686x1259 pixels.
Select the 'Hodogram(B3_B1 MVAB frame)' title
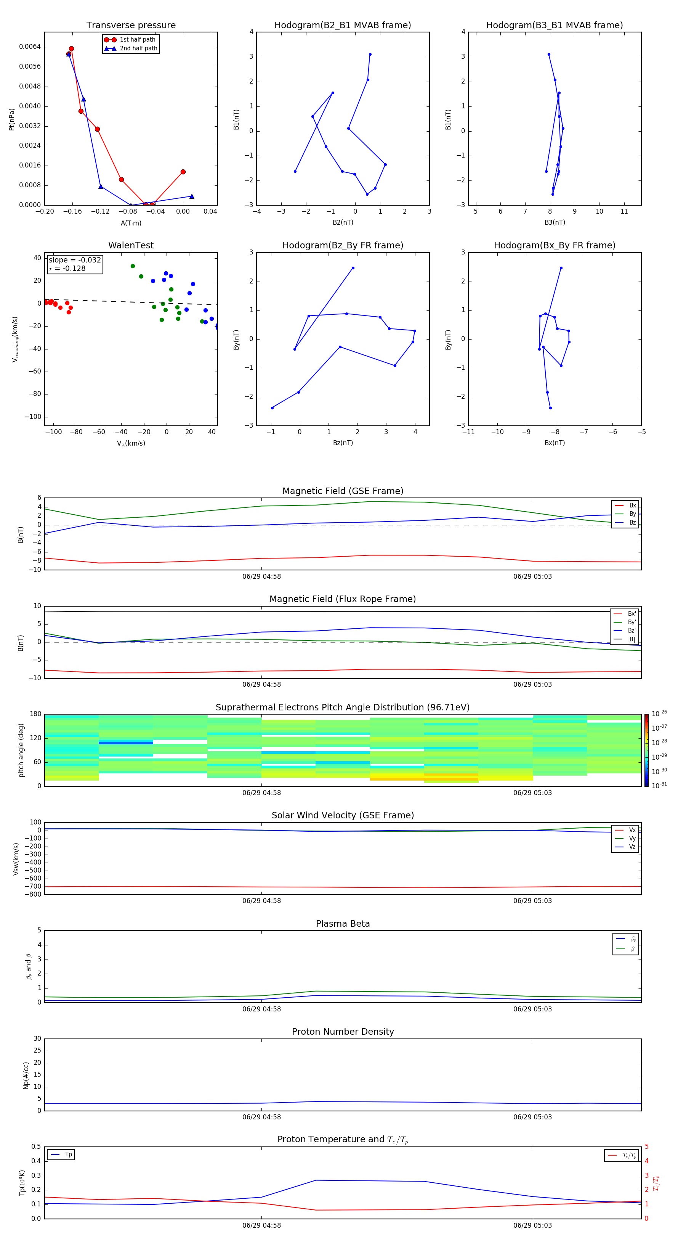[555, 26]
